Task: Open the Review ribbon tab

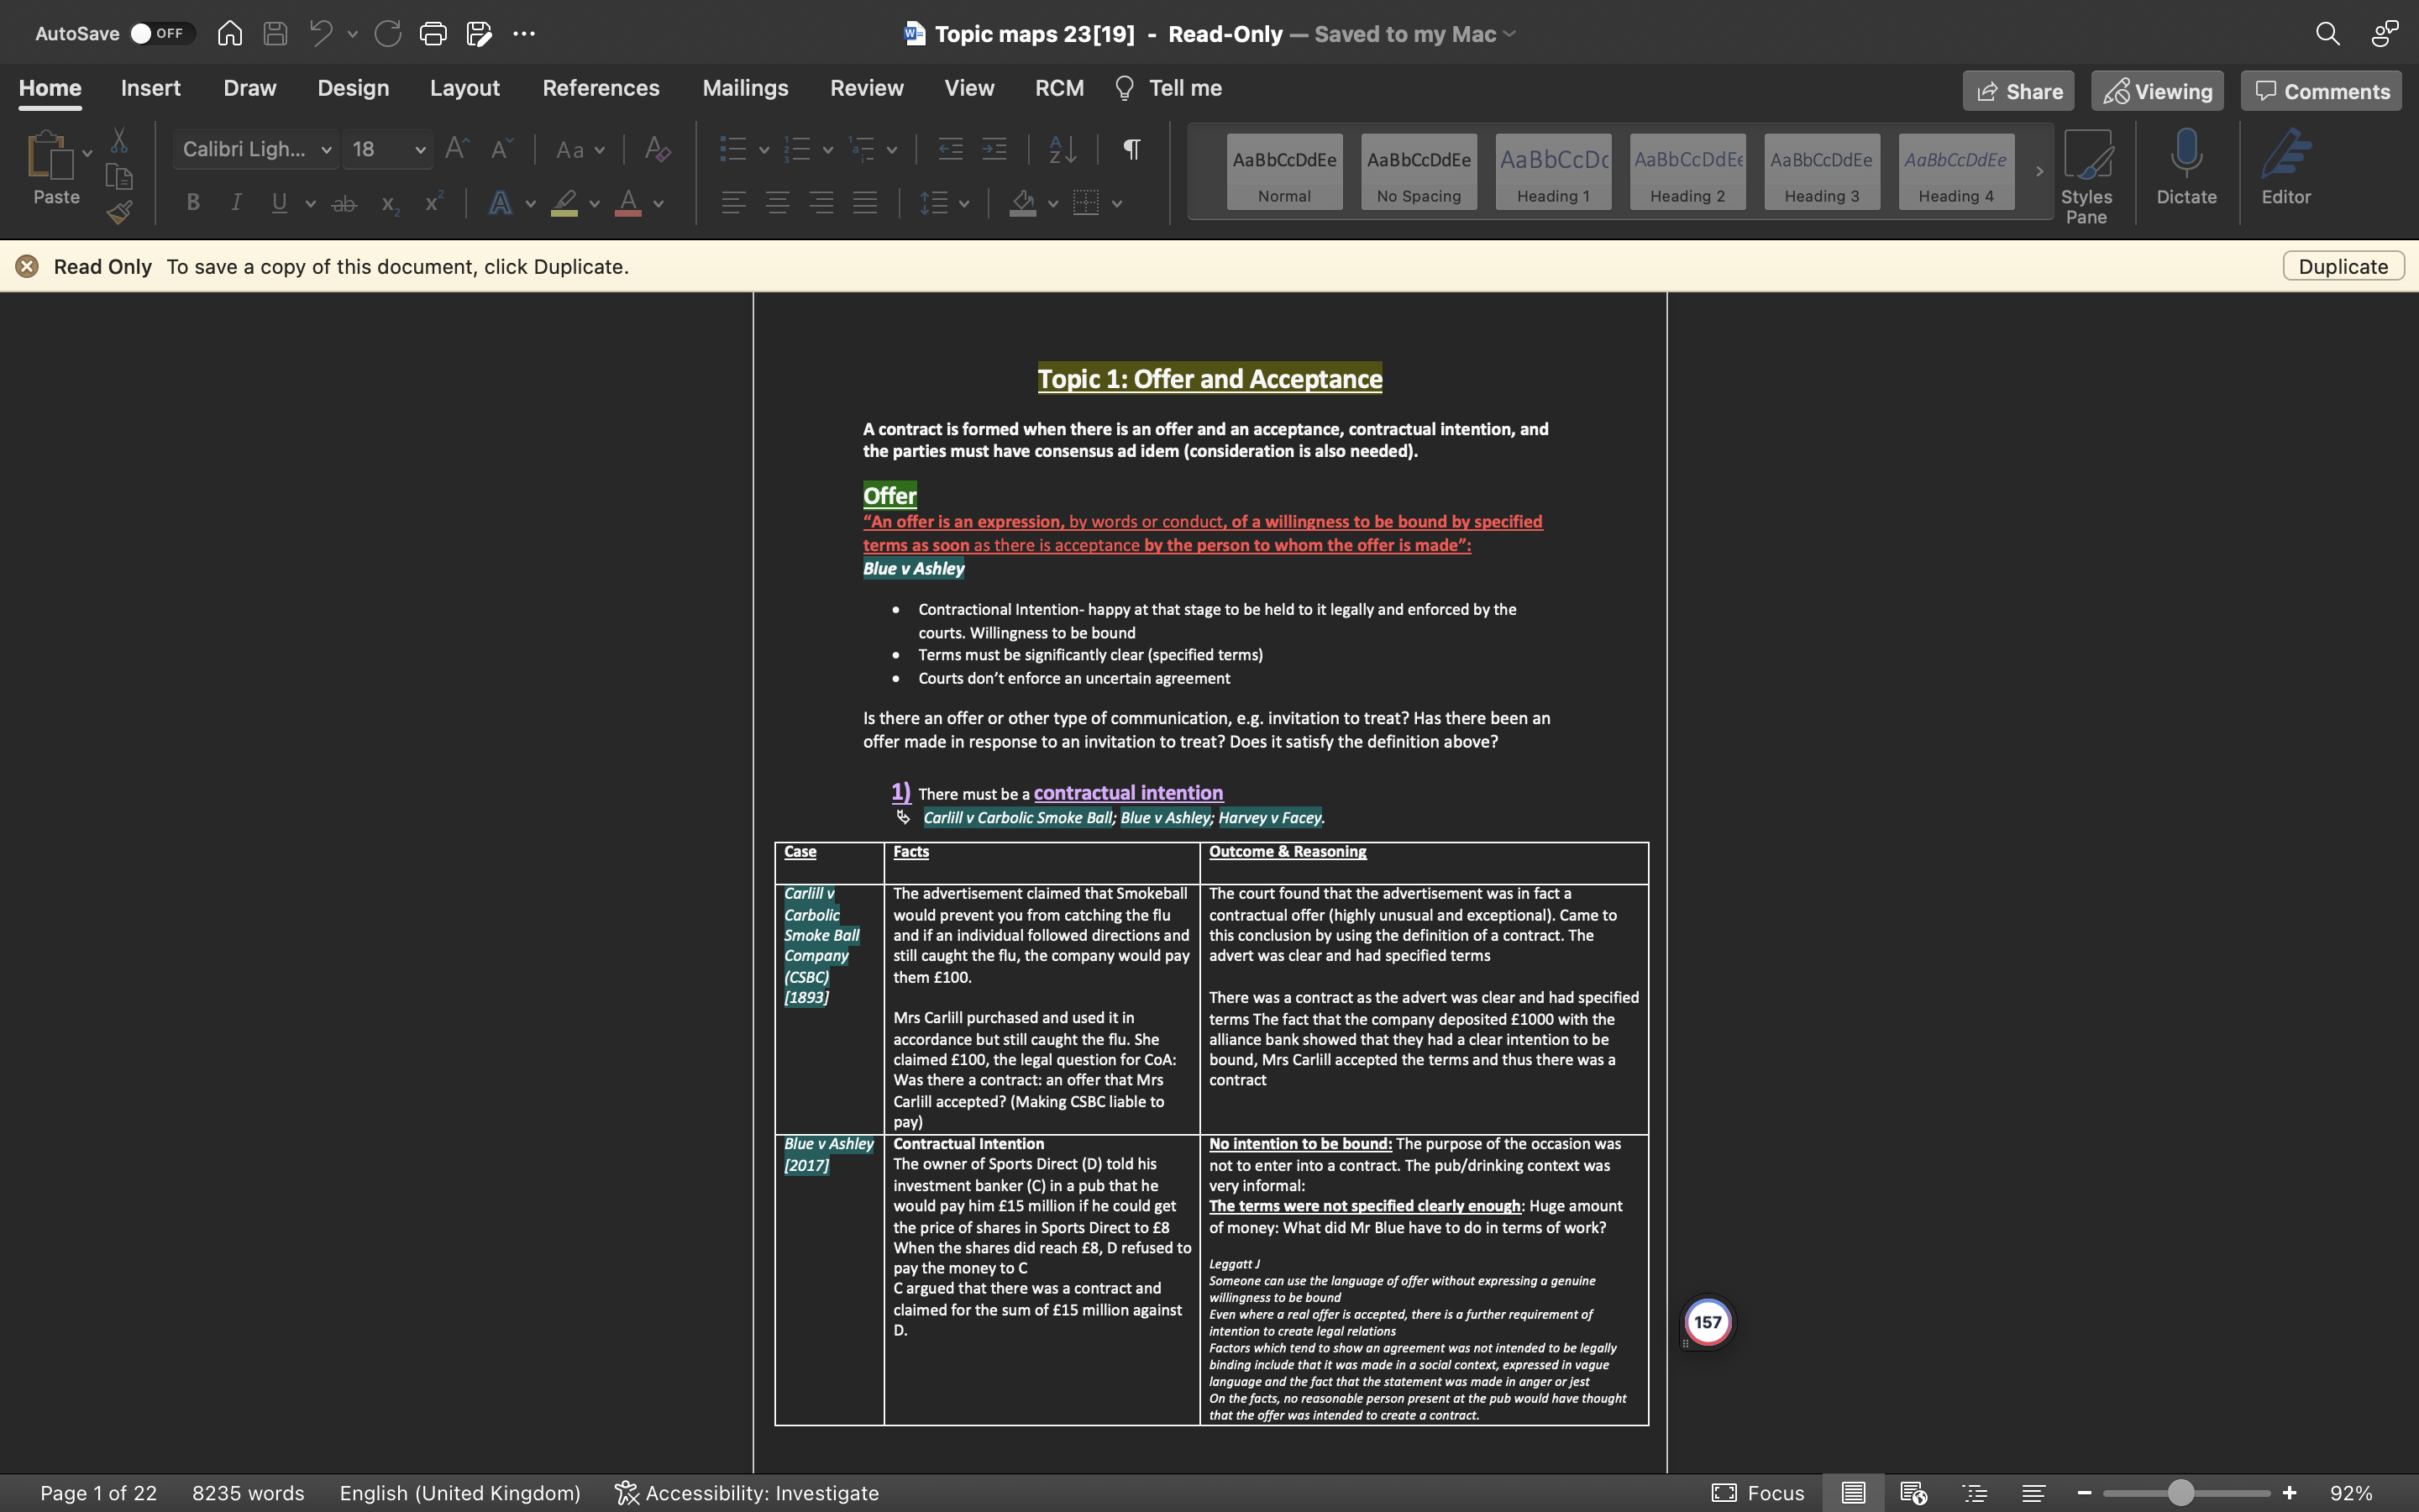Action: pyautogui.click(x=866, y=88)
